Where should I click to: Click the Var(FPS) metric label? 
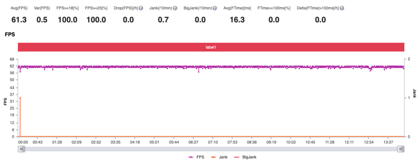pyautogui.click(x=42, y=8)
